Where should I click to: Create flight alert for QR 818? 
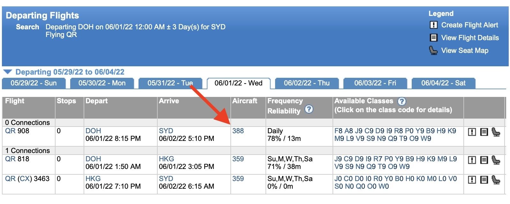point(472,160)
